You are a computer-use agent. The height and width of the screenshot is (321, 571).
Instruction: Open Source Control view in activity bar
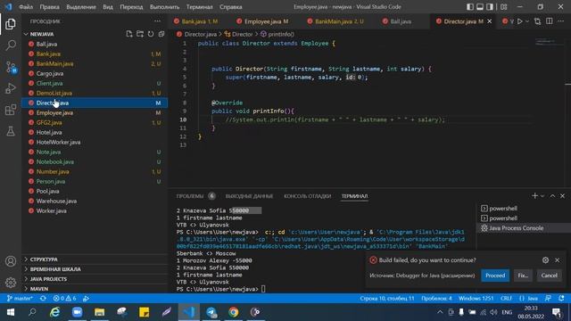(x=11, y=67)
